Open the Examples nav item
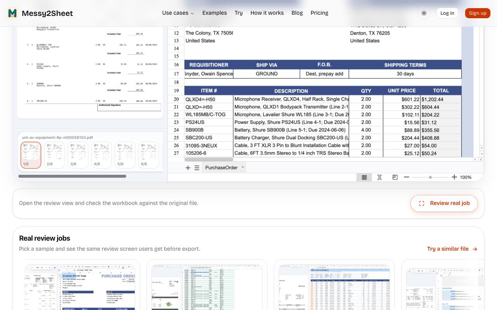 [x=214, y=13]
